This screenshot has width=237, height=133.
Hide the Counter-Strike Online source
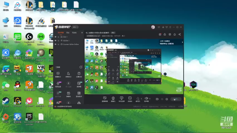(x=55, y=44)
